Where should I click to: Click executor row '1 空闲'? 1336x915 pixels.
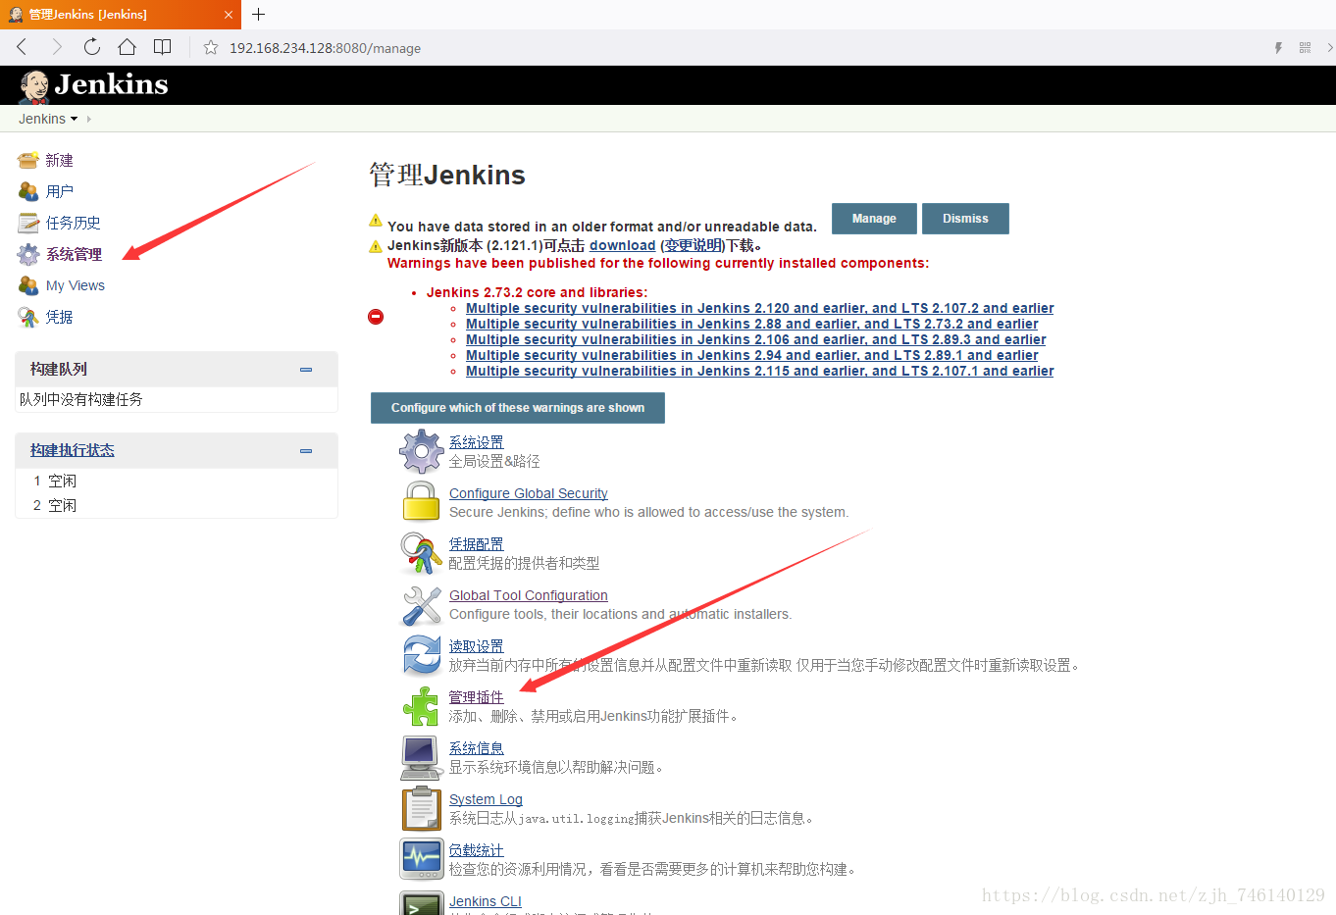point(177,481)
